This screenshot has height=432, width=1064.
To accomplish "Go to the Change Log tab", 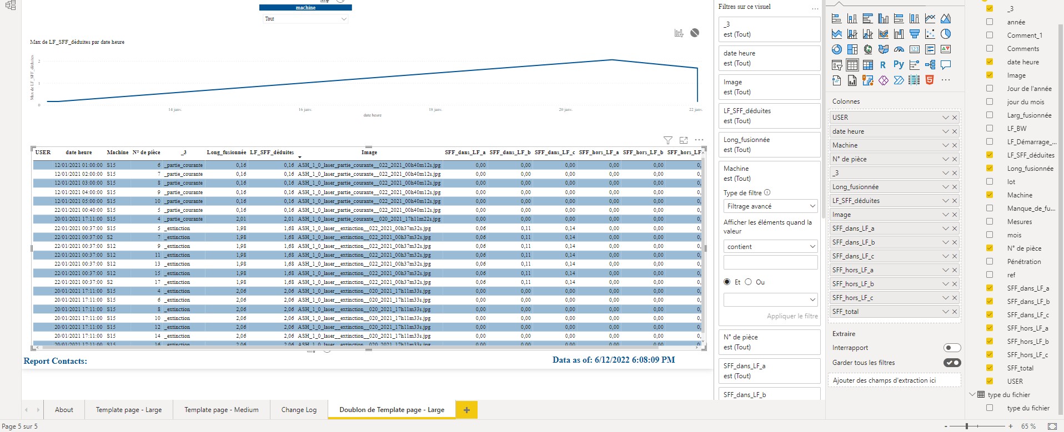I will pyautogui.click(x=299, y=410).
